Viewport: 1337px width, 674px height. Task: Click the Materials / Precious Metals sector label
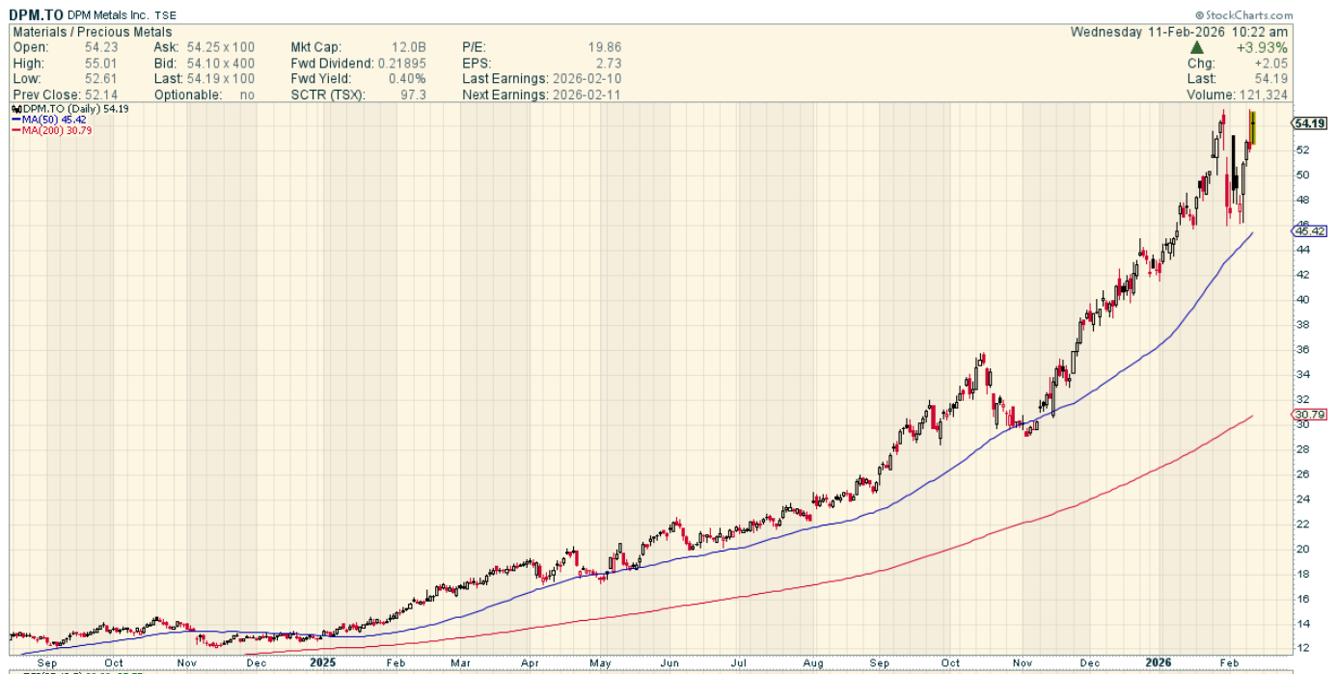[x=92, y=32]
